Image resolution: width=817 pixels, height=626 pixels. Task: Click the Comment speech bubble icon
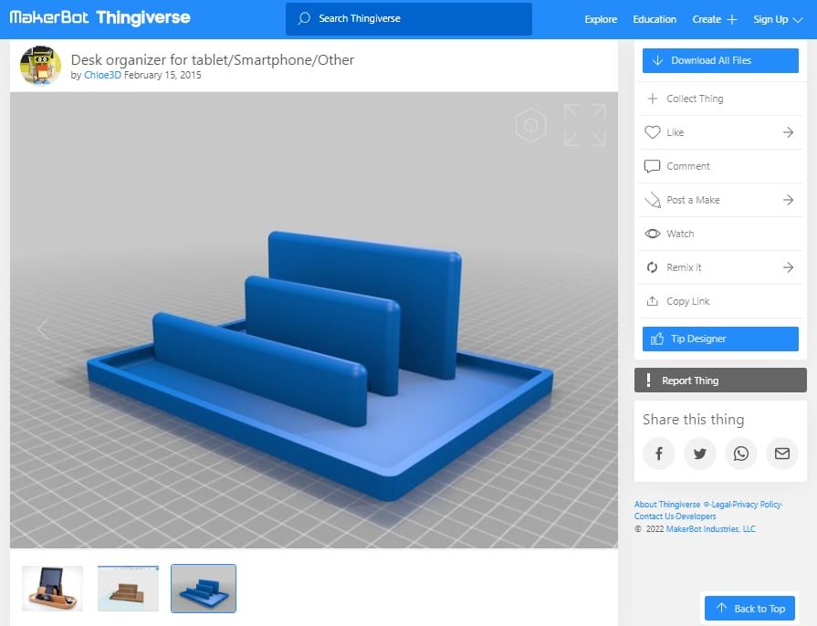651,166
